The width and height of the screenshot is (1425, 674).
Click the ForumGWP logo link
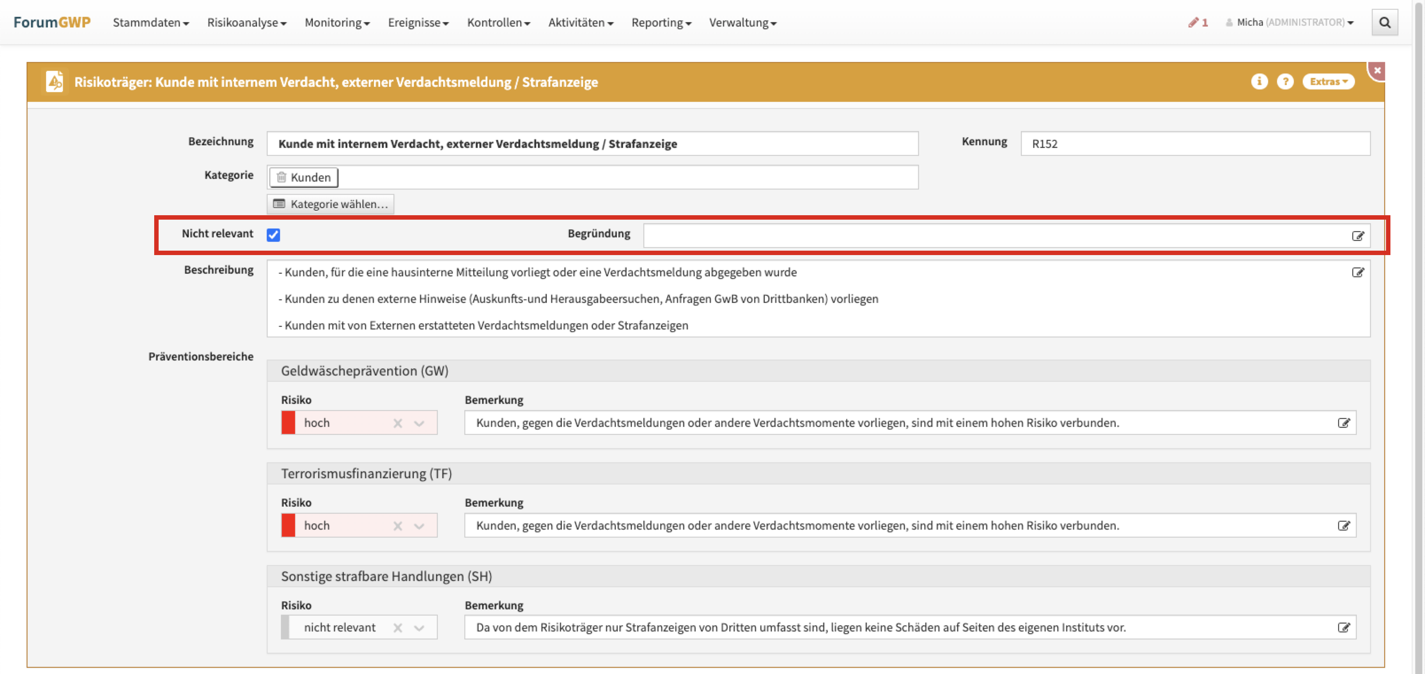point(52,23)
